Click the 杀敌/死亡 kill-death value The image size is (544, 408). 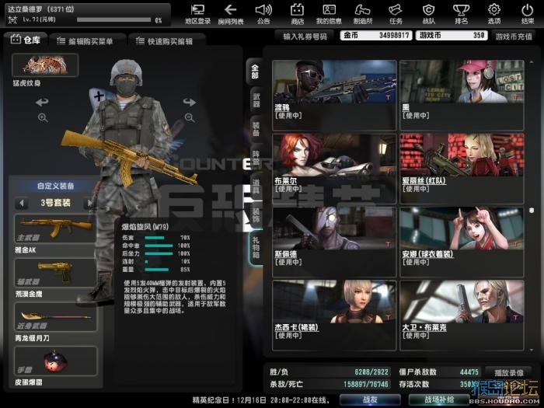(366, 385)
